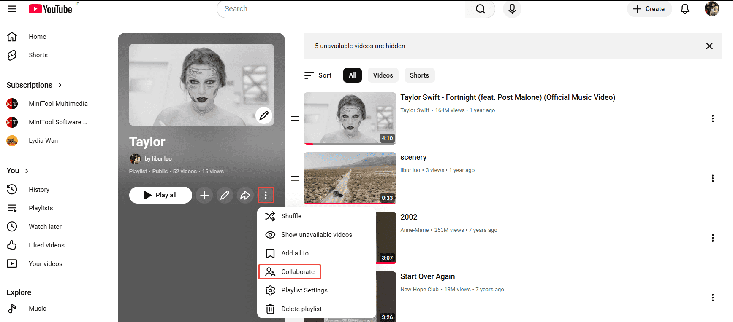Click the Play all button
The height and width of the screenshot is (322, 733).
[x=160, y=195]
